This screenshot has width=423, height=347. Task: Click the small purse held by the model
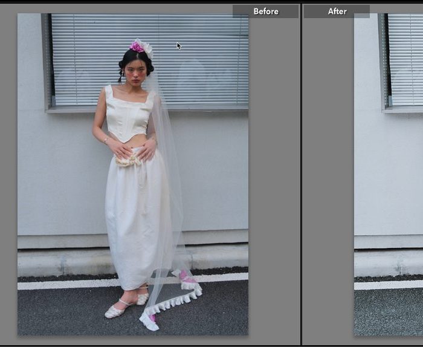tap(128, 161)
